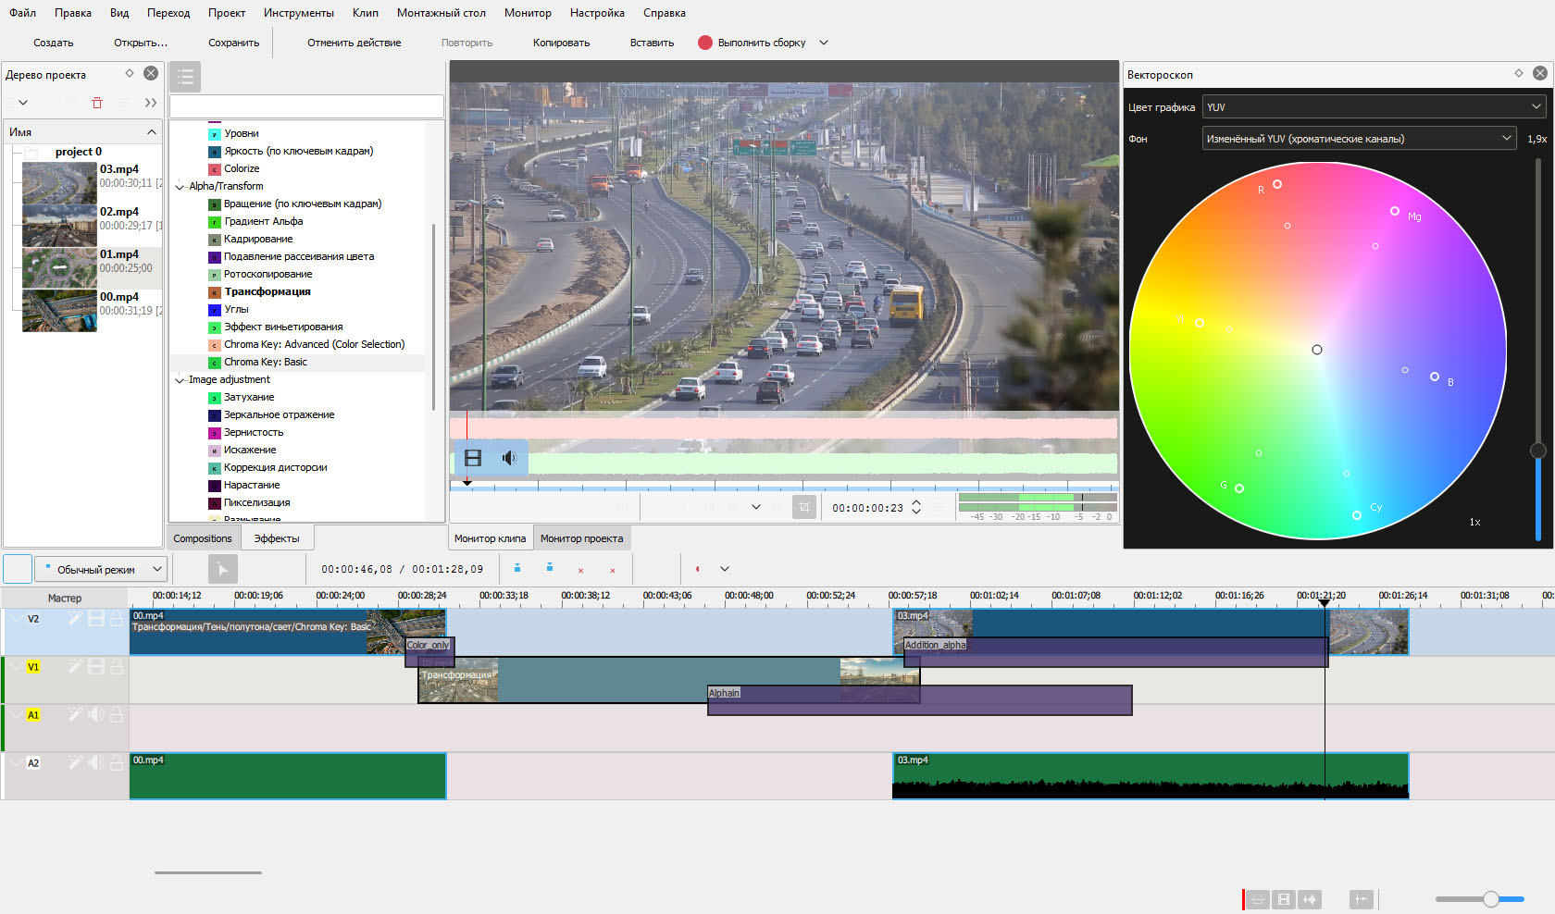Switch to the 'Compositions' tab
The width and height of the screenshot is (1555, 914).
coord(203,538)
